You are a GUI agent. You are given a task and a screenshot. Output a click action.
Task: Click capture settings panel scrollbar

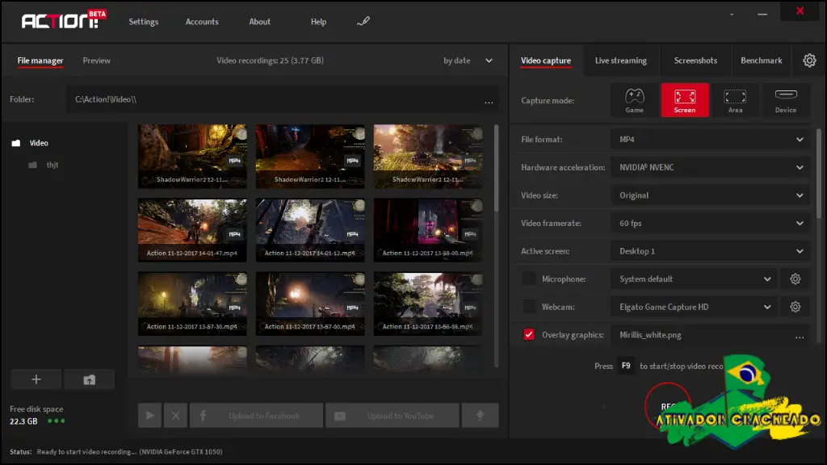pos(819,174)
